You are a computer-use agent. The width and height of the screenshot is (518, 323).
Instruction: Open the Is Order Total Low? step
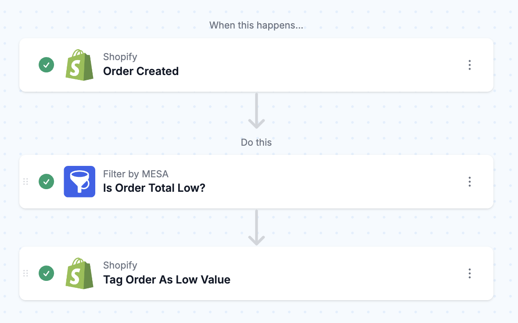tap(256, 182)
